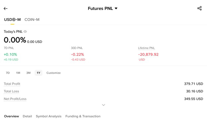207x119 pixels.
Task: Open the Symbol Analysis tab
Action: [x=48, y=116]
